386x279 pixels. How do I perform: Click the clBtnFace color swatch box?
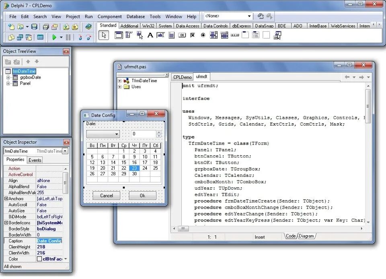click(39, 259)
